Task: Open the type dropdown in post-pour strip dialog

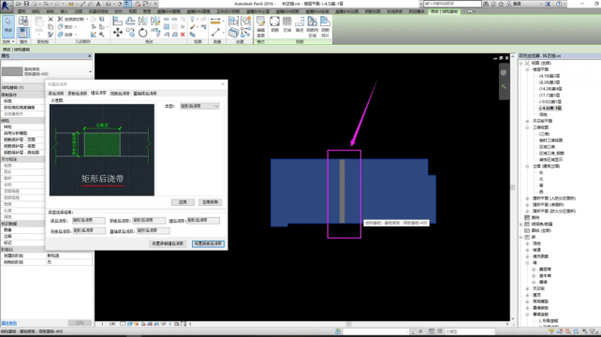Action: click(x=199, y=106)
